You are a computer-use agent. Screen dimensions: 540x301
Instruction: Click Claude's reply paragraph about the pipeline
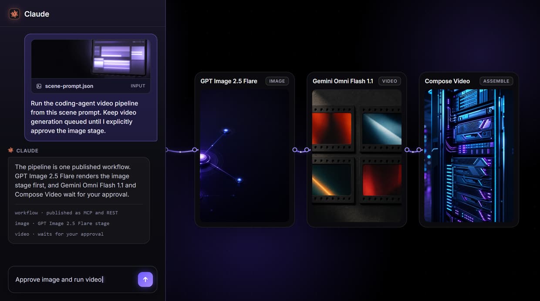[75, 180]
